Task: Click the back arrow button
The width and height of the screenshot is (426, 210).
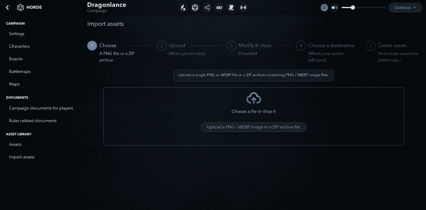Action: coord(7,7)
